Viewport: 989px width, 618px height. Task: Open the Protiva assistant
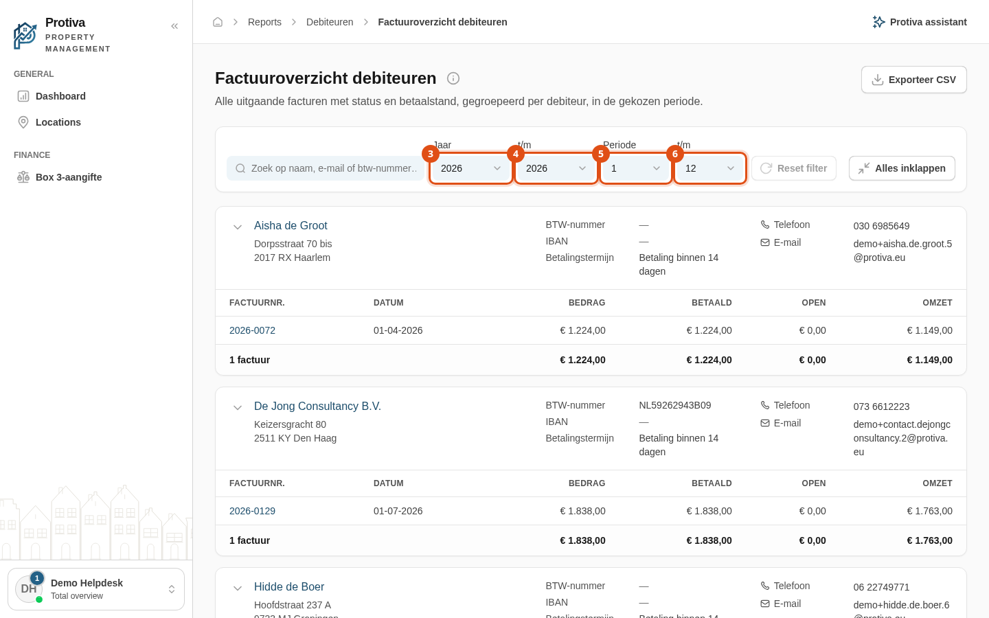point(920,22)
